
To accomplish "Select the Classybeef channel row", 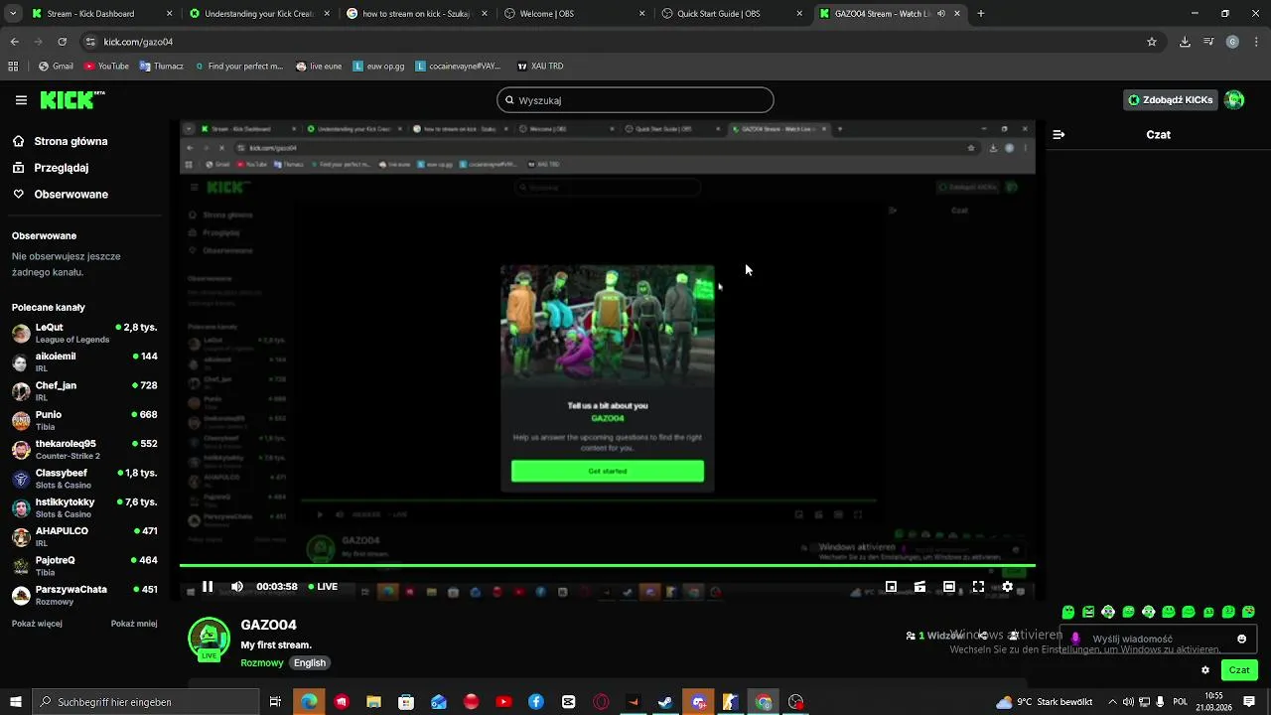I will tap(84, 479).
